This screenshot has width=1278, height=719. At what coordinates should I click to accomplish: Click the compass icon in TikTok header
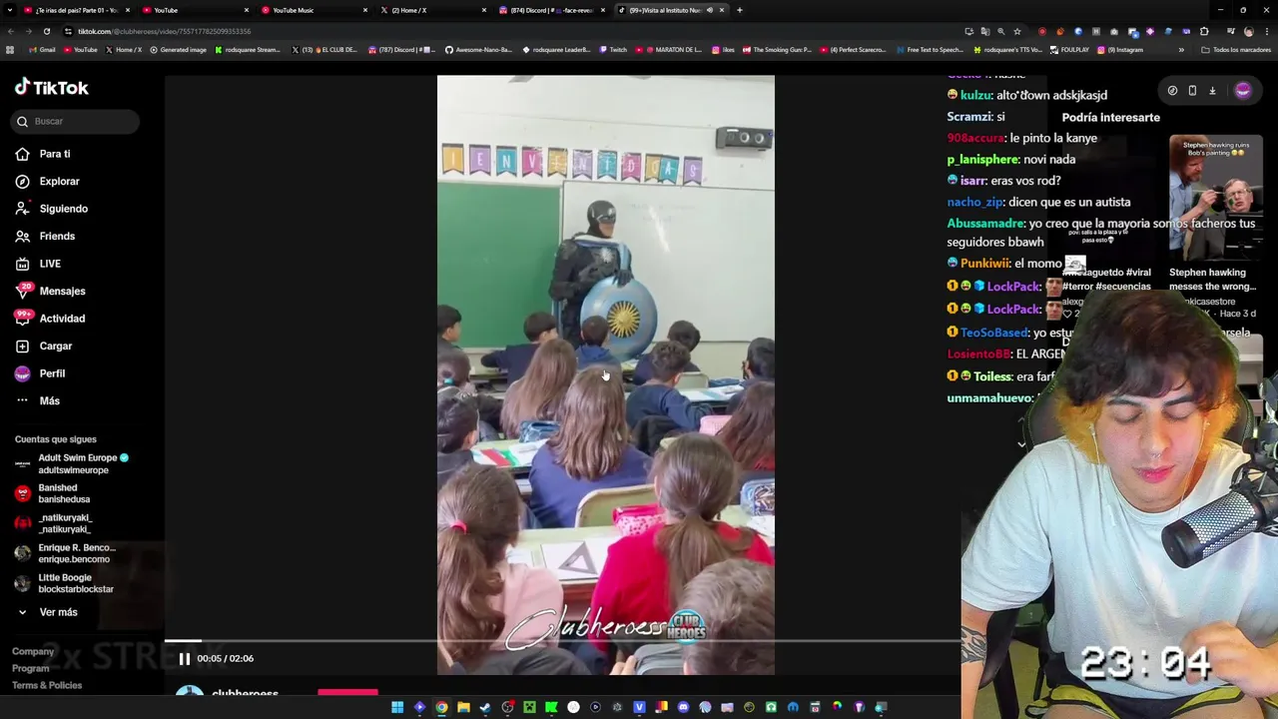(1172, 90)
